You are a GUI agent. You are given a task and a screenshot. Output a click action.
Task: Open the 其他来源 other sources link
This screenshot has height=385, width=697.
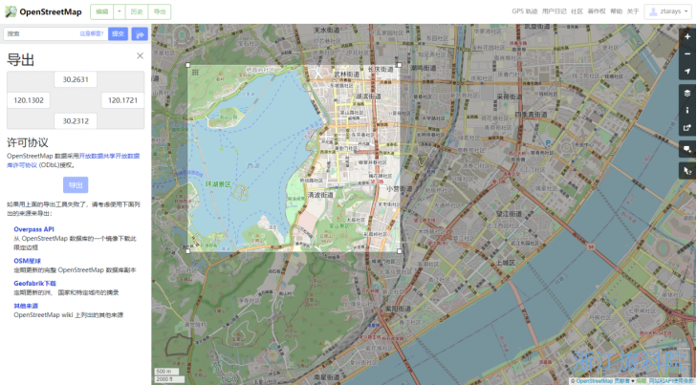point(26,306)
